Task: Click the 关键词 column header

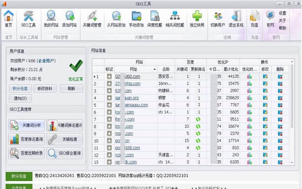Action: click(182, 69)
